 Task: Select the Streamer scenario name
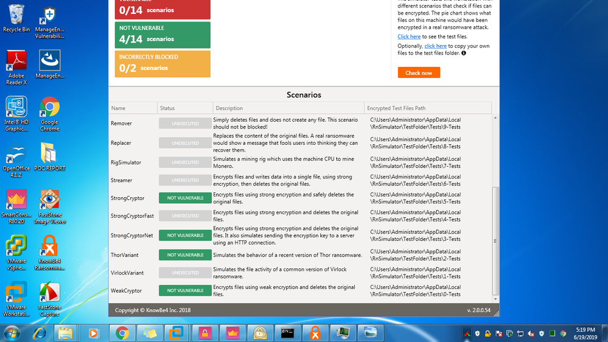[121, 180]
